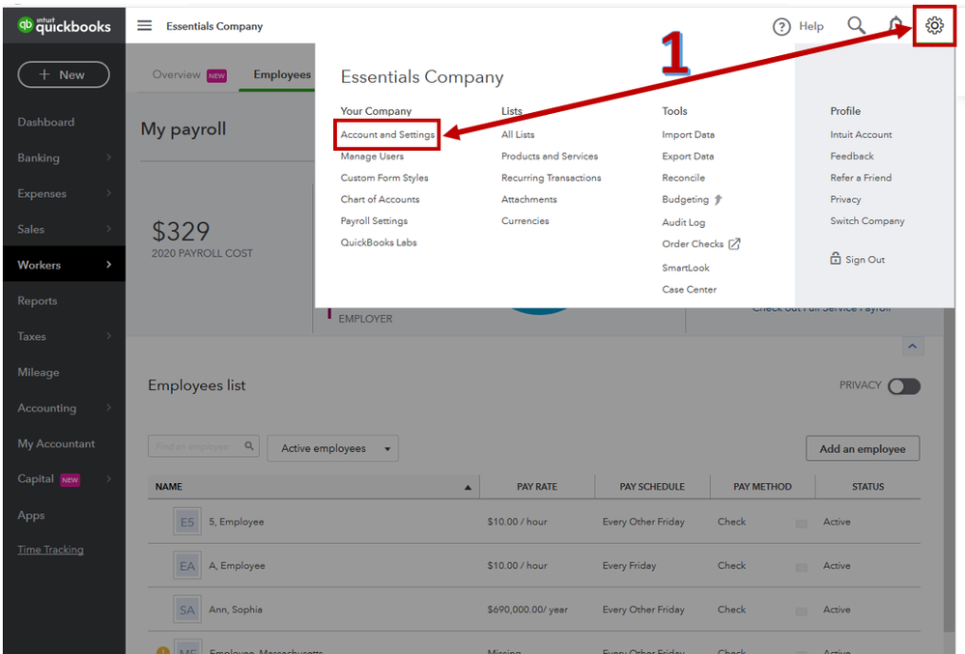Click the search magnifier icon in header
This screenshot has height=654, width=965.
pyautogui.click(x=856, y=26)
